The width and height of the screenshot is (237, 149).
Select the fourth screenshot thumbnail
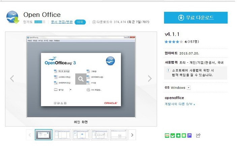tap(100, 135)
